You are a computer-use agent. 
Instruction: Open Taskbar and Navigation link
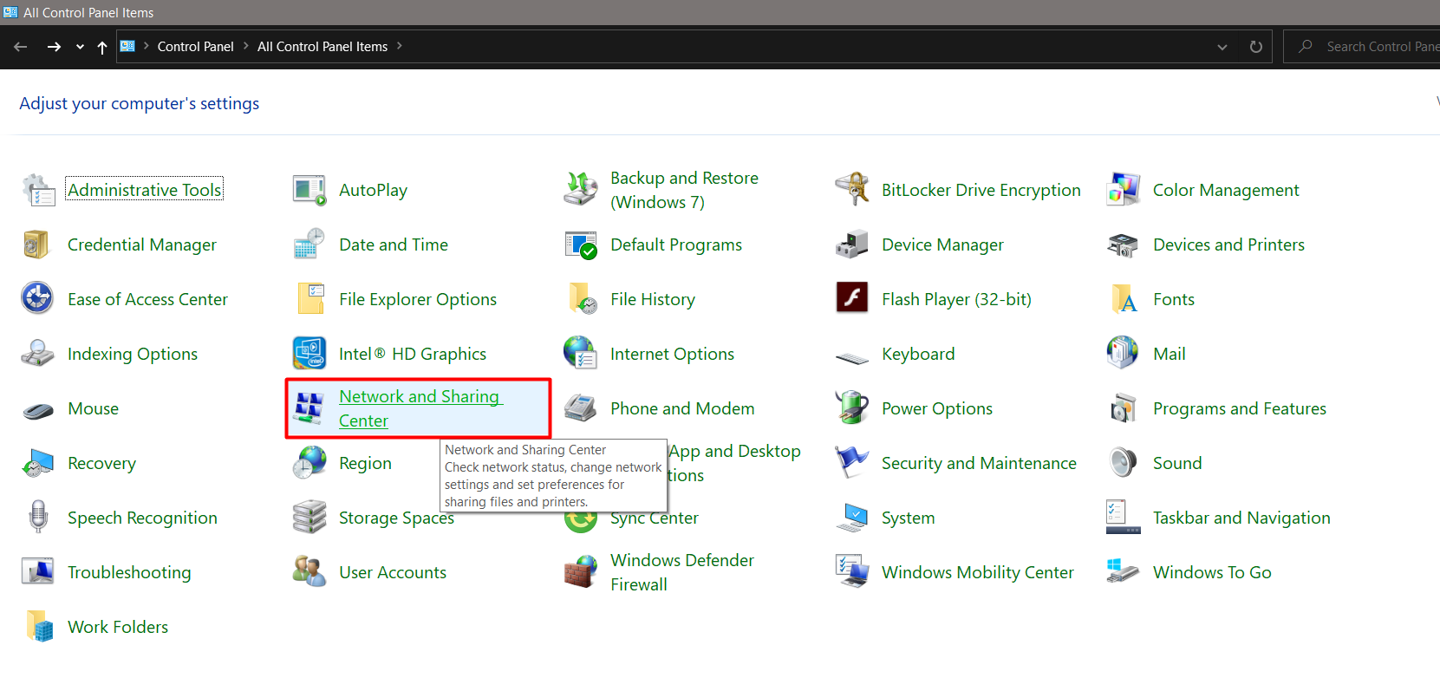1241,518
